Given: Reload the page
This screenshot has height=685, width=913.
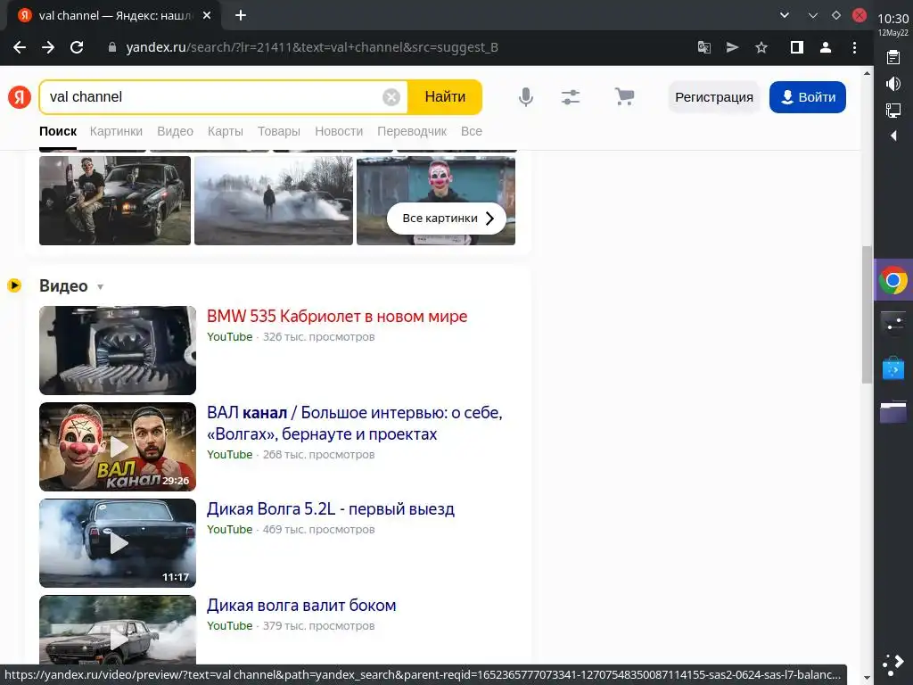Looking at the screenshot, I should pos(77,47).
